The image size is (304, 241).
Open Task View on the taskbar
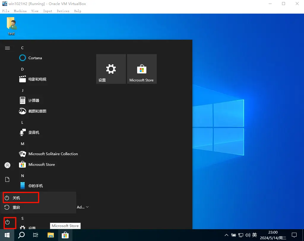pos(36,235)
